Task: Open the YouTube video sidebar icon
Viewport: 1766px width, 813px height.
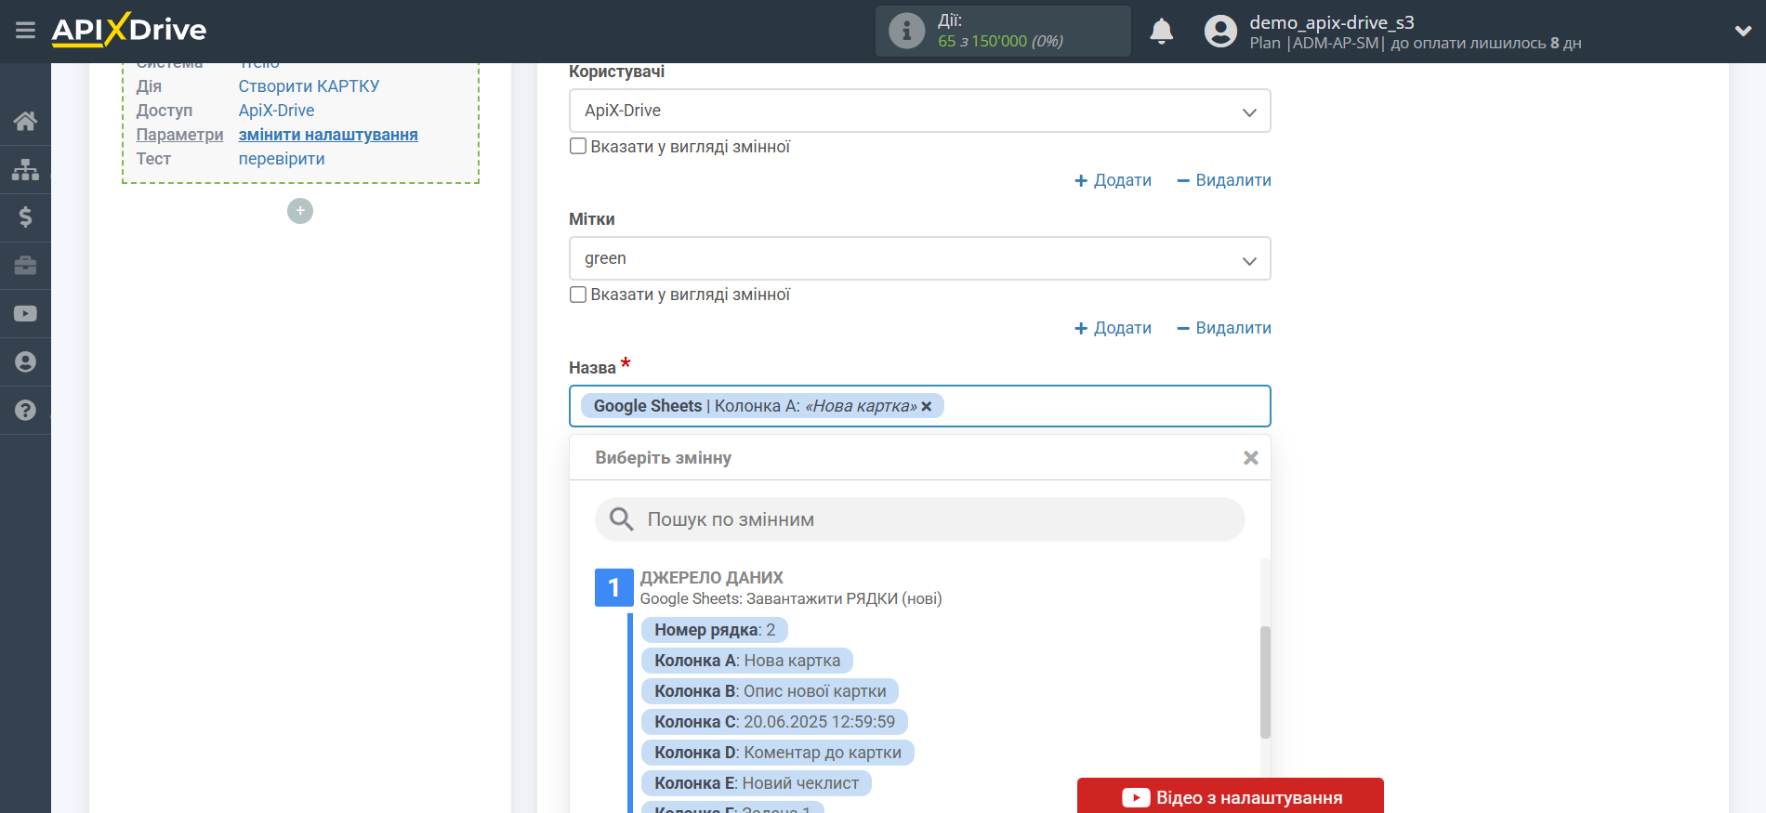Action: (x=25, y=314)
